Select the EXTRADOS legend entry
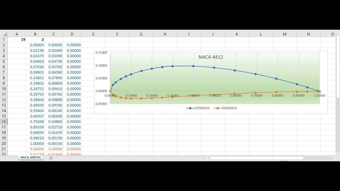 pos(198,108)
